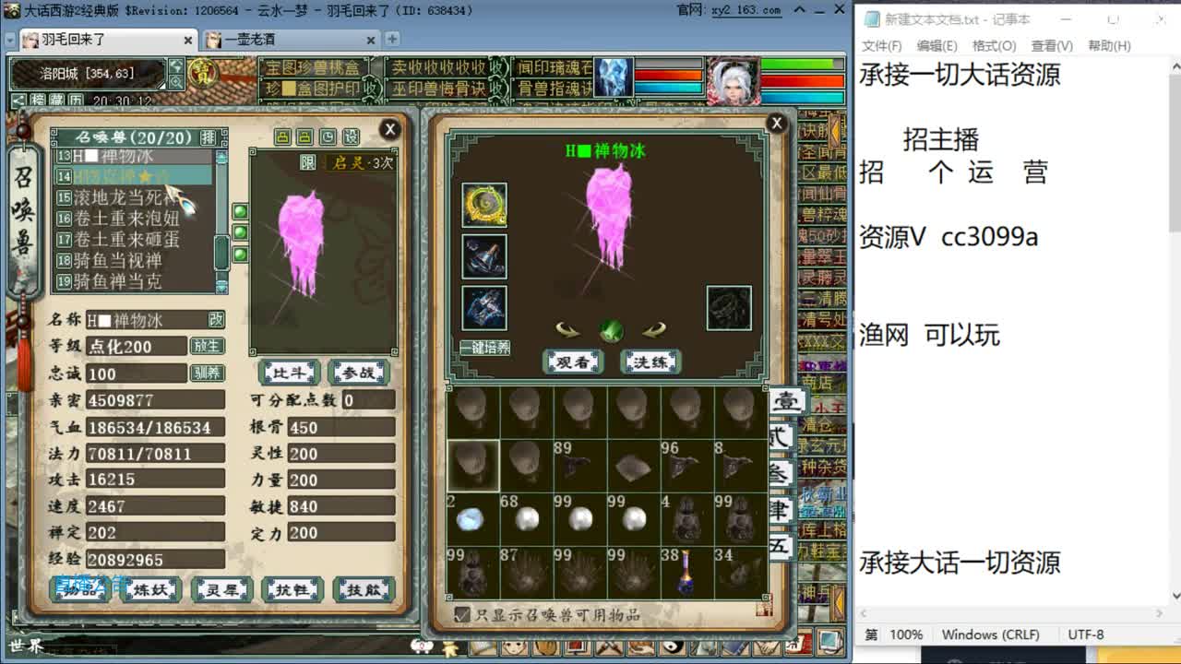Open Notepad 文件(F) menu
This screenshot has width=1181, height=664.
882,45
